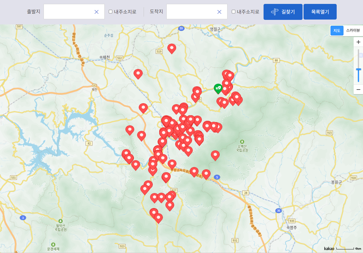Clear the 출발지 field with X icon
Screen dimensions: 363x253
(97, 12)
